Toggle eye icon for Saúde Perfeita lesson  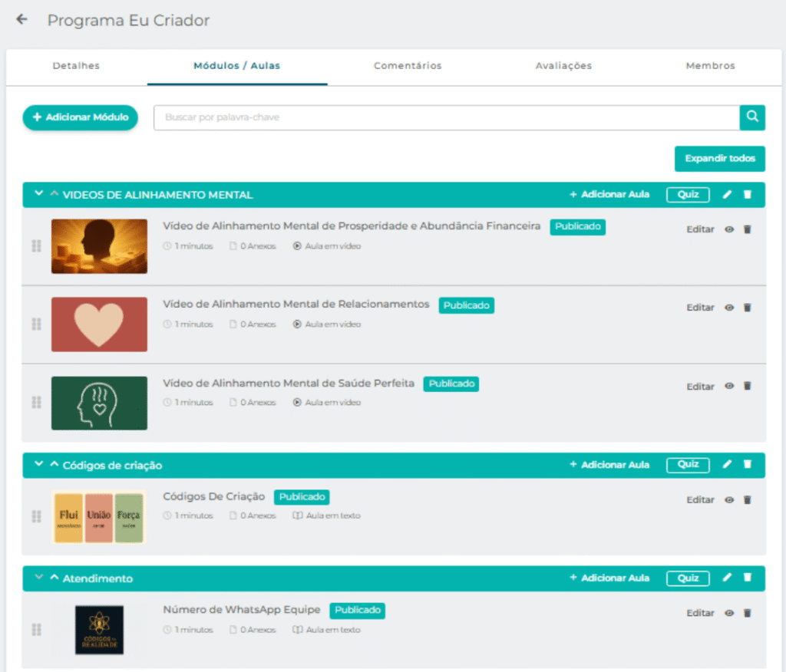(729, 387)
